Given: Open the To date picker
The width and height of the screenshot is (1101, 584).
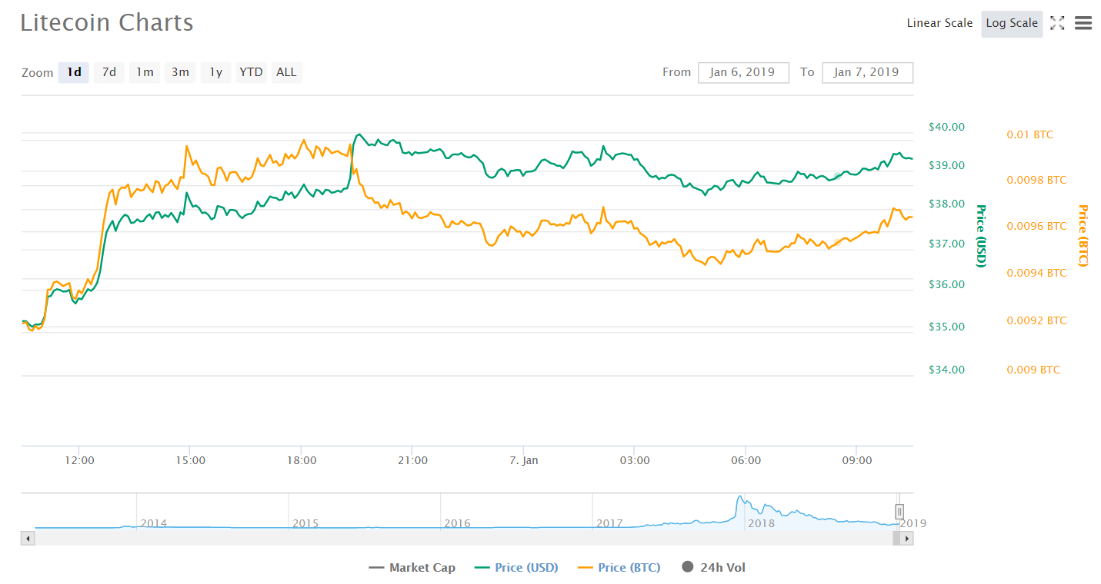Looking at the screenshot, I should coord(867,72).
